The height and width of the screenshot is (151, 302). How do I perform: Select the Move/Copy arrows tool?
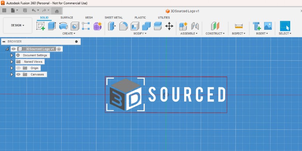pyautogui.click(x=169, y=26)
